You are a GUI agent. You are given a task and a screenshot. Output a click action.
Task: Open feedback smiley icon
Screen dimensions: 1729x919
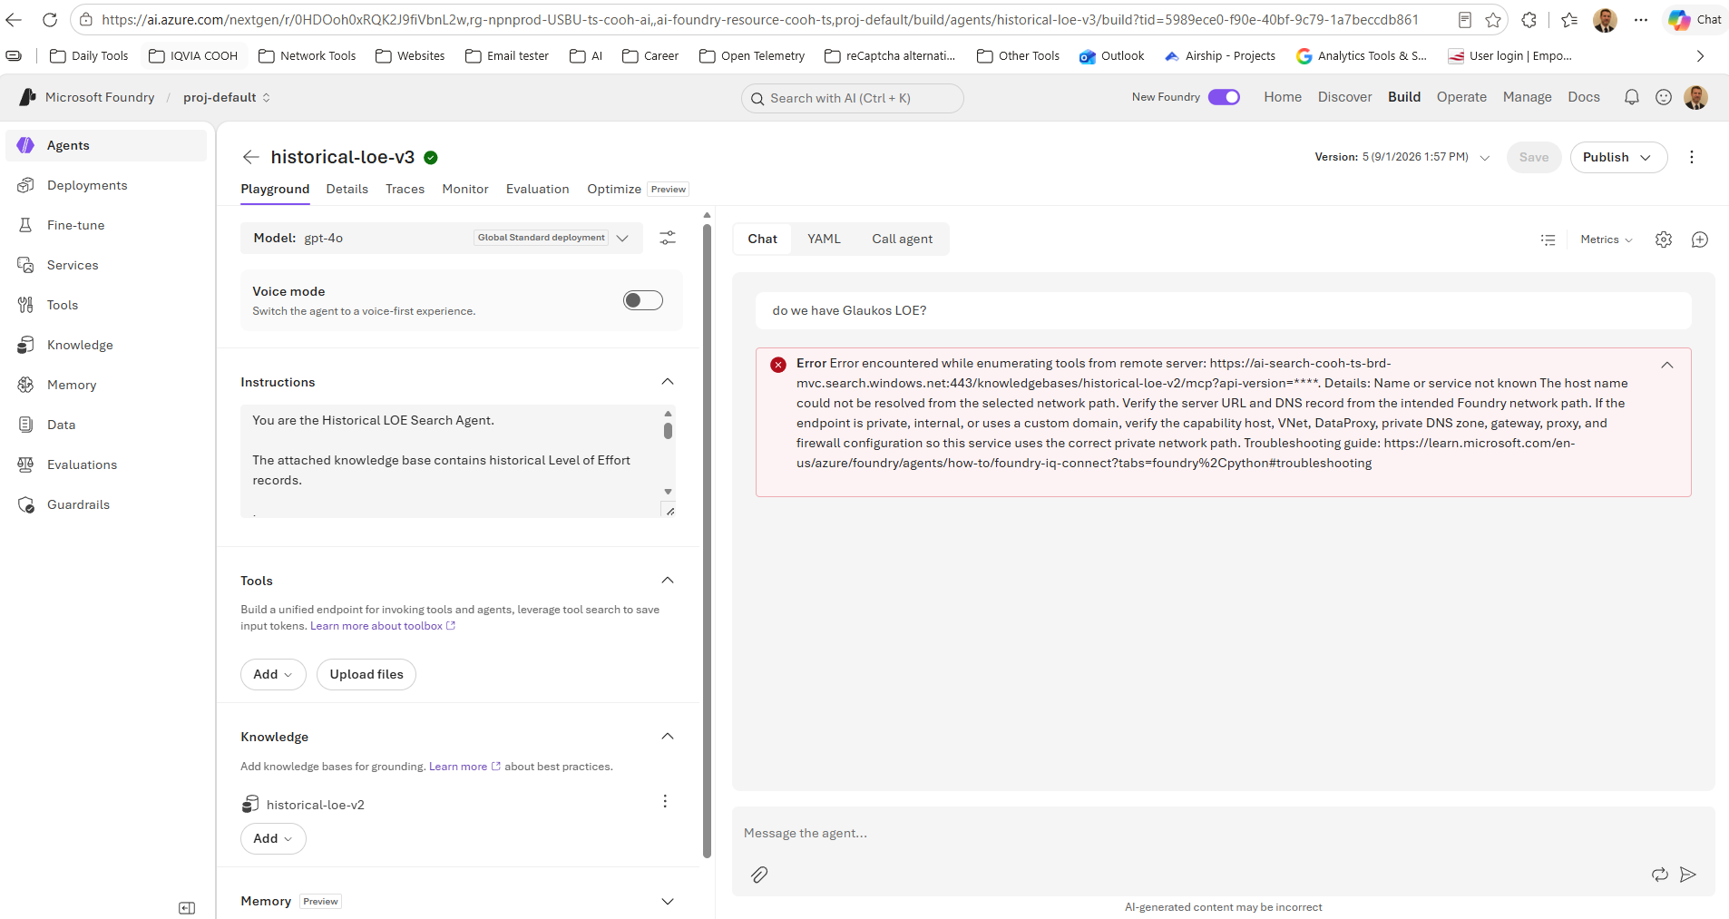(1664, 97)
